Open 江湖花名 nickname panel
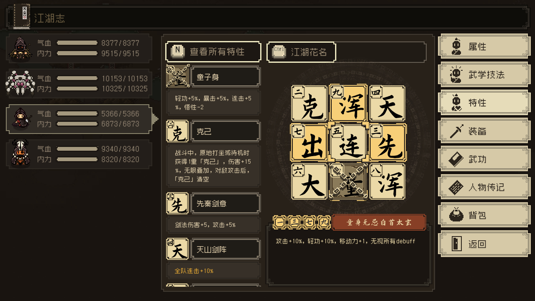 (x=301, y=52)
